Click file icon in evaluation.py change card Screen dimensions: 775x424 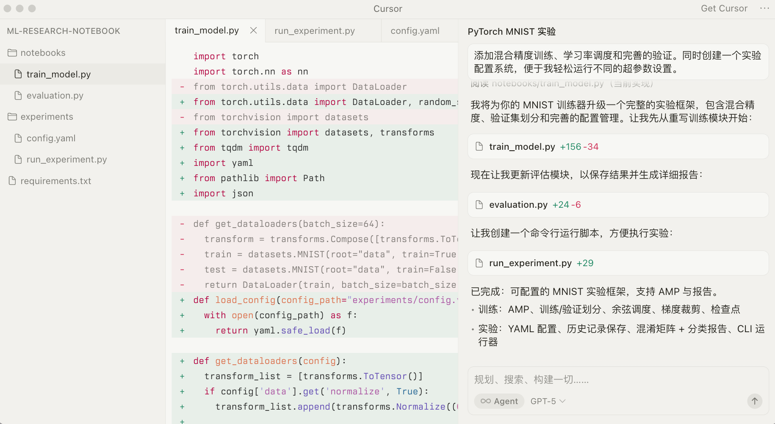coord(479,205)
